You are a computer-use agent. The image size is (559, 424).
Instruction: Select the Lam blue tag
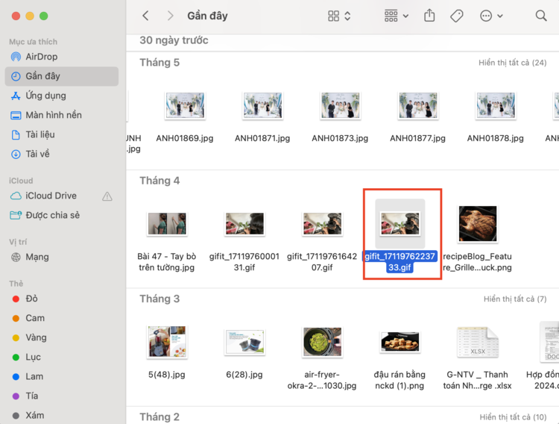click(62, 376)
